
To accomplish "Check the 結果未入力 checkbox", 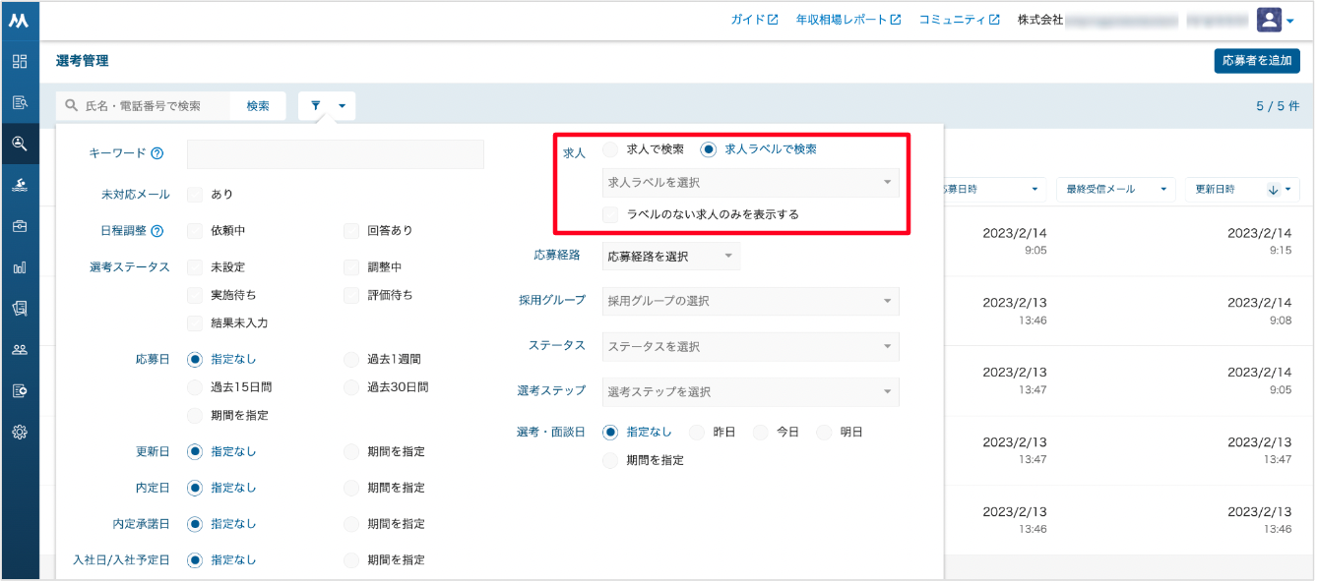I will (x=195, y=323).
